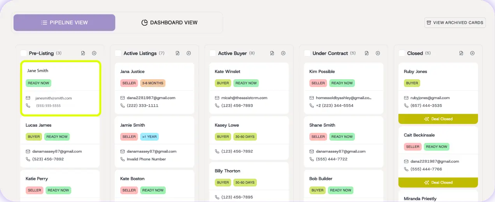Click the plus icon in Under Contract header

[378, 53]
